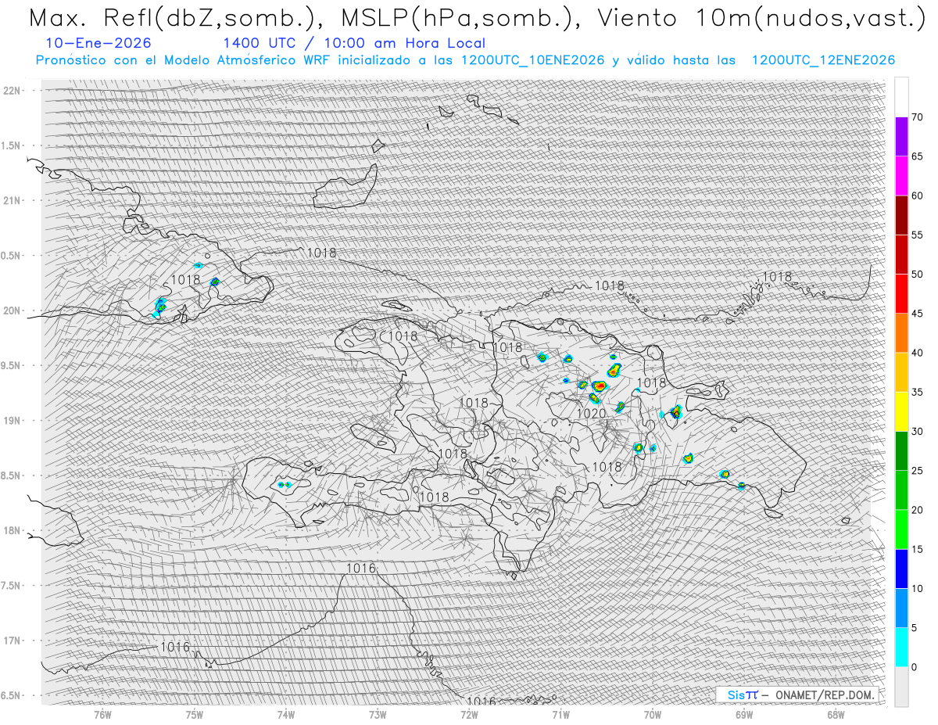Select the '55' value on the colorbar scale
The height and width of the screenshot is (725, 938).
[917, 235]
